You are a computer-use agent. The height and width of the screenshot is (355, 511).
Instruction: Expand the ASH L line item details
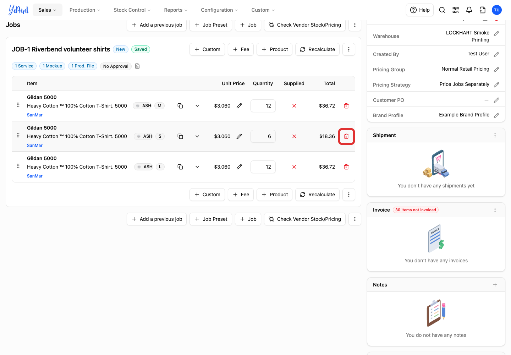[x=197, y=167]
